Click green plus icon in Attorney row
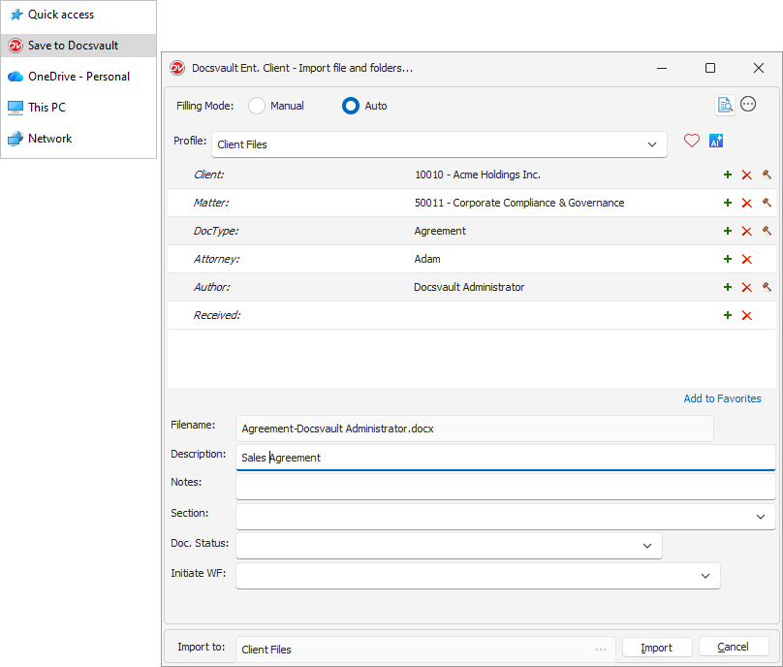Screen dimensions: 783x667 tap(728, 259)
